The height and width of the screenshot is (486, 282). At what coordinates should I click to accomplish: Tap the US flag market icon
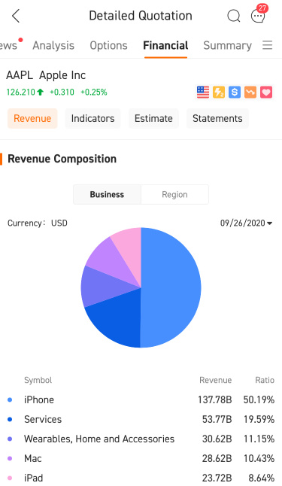tap(203, 92)
